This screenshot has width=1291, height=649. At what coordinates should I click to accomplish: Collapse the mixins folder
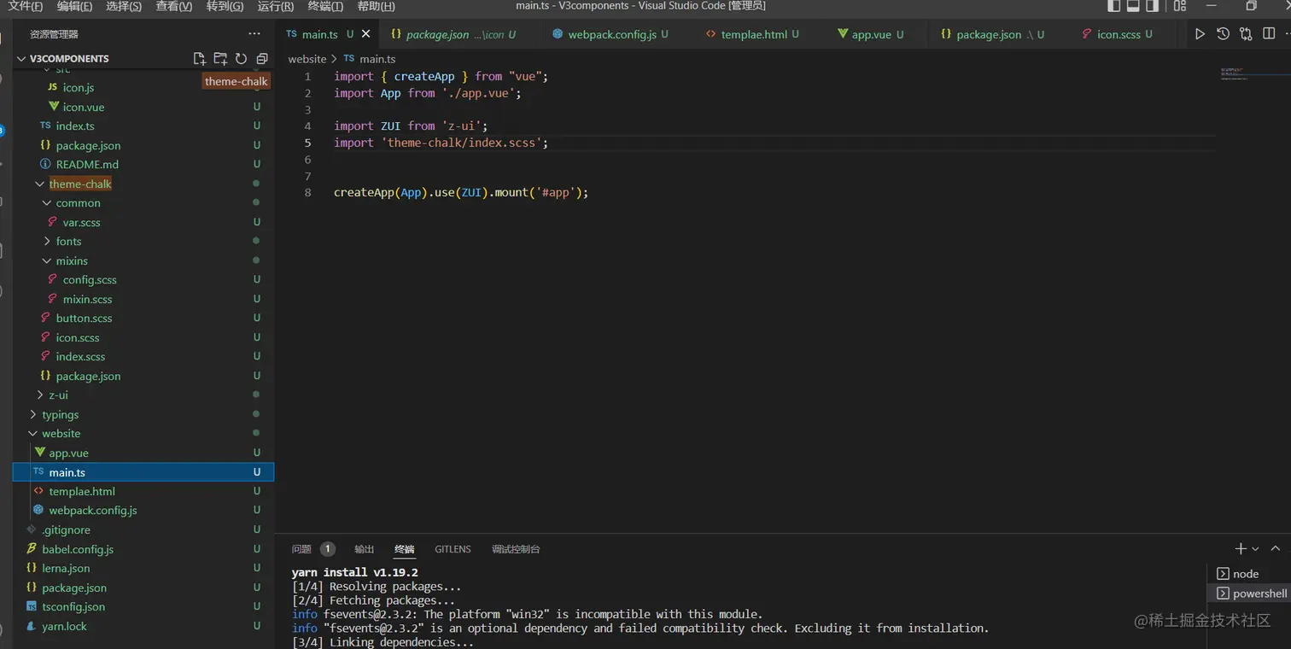[47, 260]
